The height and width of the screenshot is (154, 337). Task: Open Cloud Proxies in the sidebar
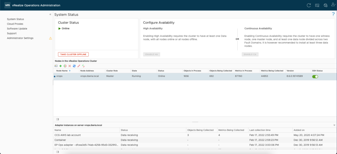point(15,24)
